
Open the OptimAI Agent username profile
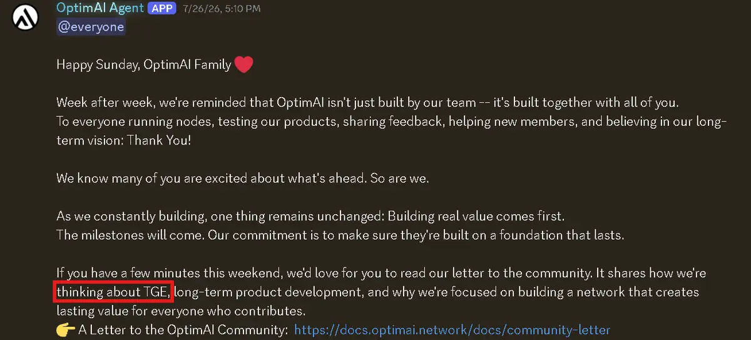(x=100, y=8)
